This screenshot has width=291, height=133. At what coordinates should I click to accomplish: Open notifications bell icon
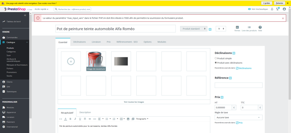[x=272, y=9]
